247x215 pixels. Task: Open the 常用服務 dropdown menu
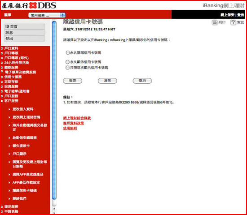pyautogui.click(x=47, y=15)
